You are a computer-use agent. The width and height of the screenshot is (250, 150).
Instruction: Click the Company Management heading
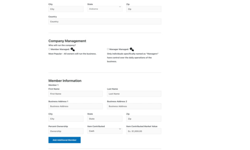click(67, 41)
